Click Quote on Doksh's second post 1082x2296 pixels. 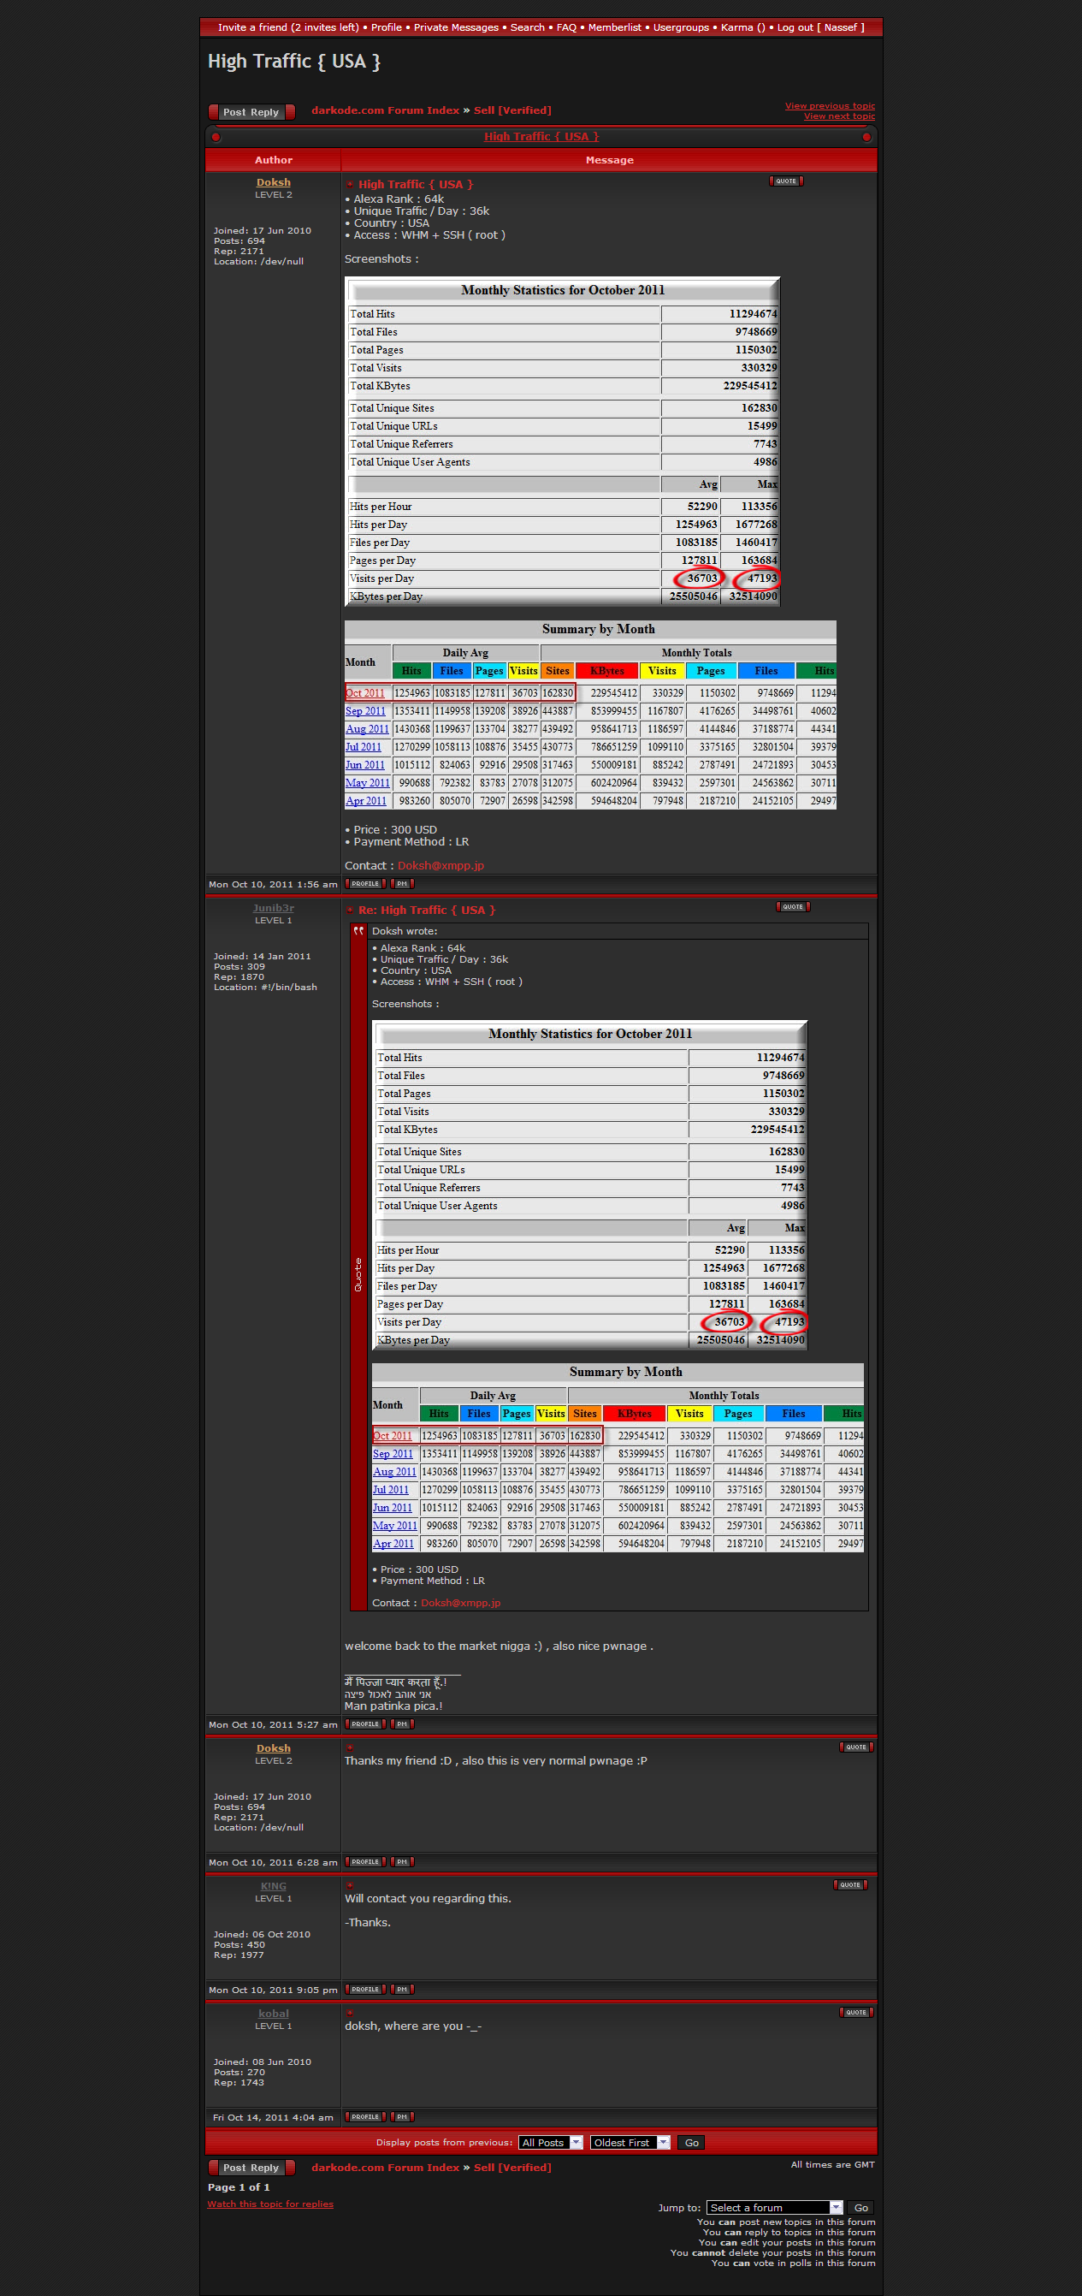pyautogui.click(x=856, y=1747)
